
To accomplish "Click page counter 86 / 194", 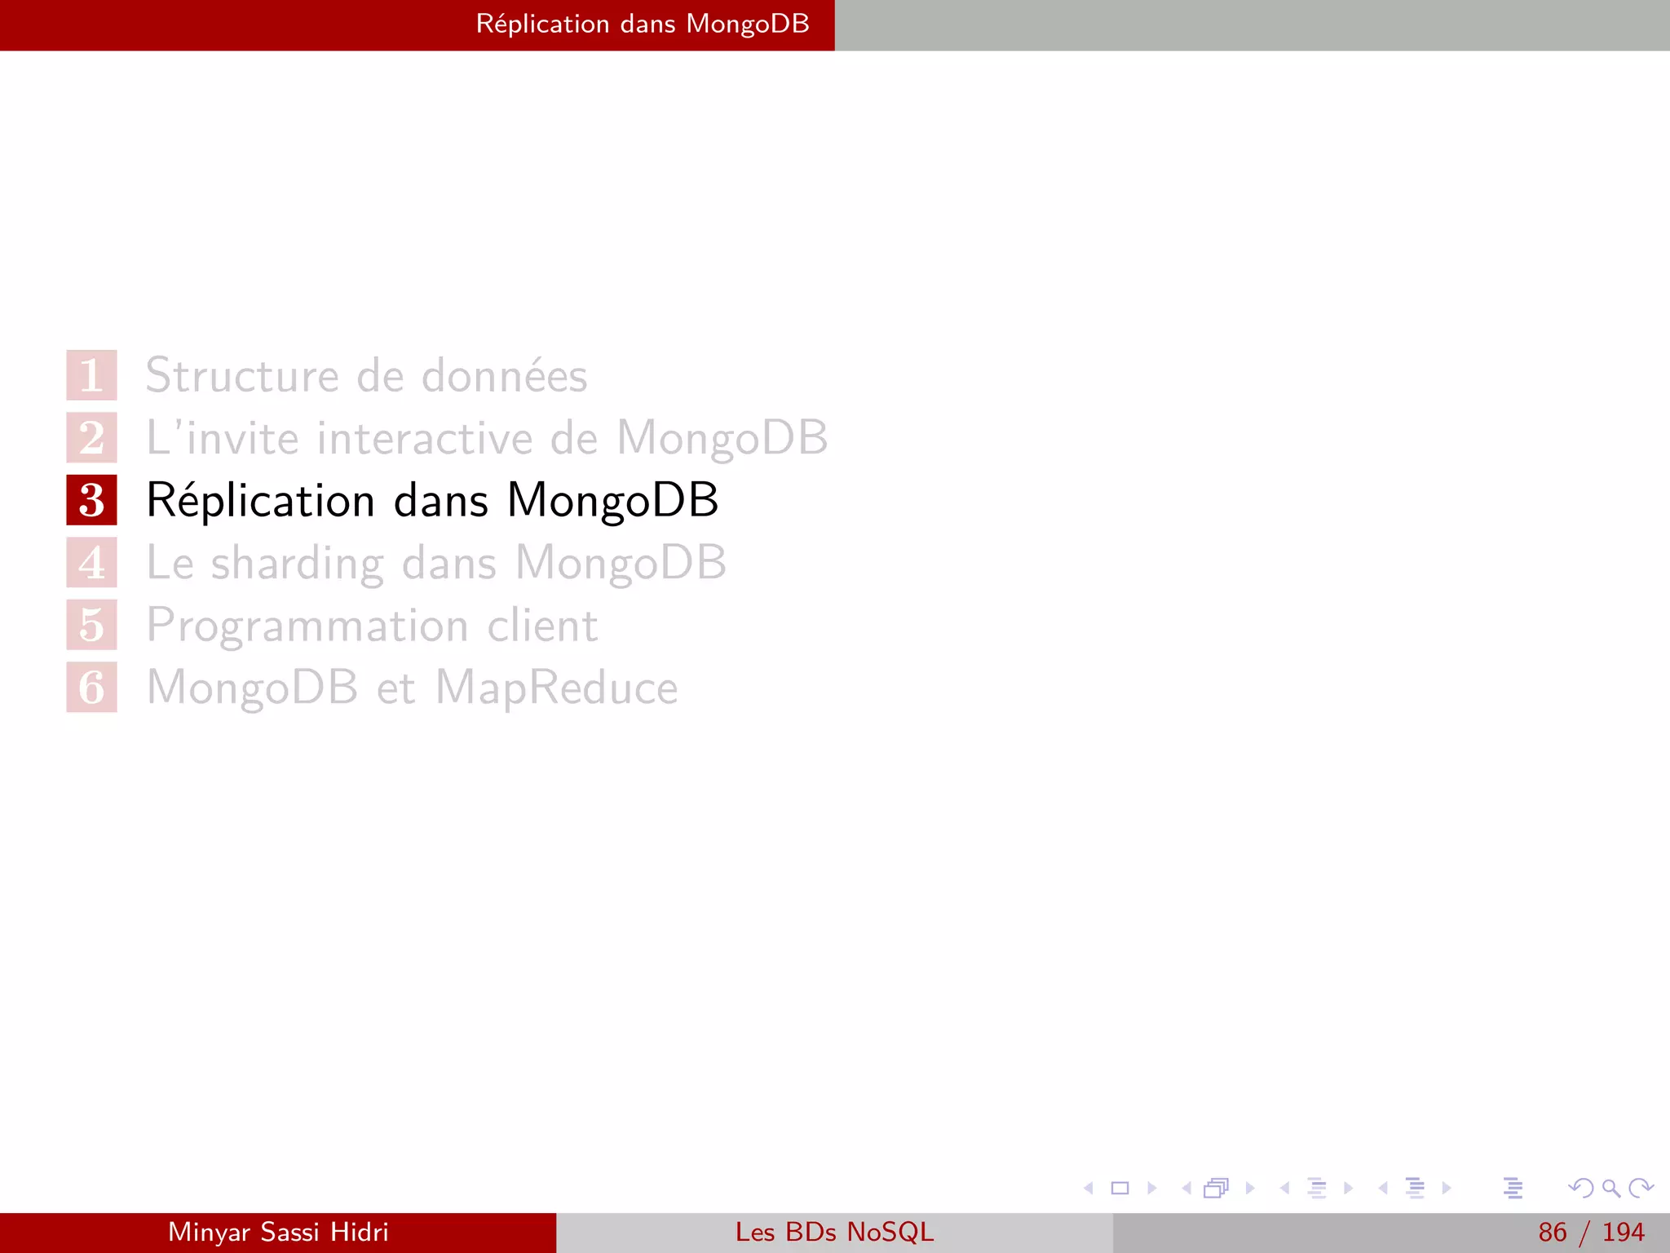I will [x=1591, y=1232].
